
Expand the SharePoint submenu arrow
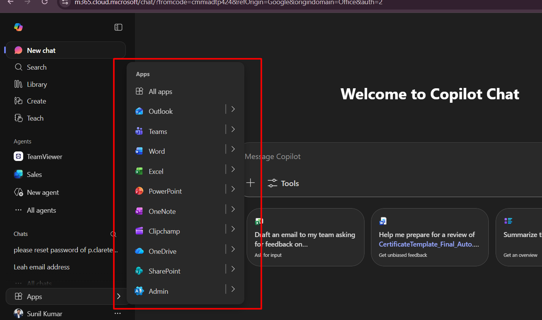(x=233, y=269)
